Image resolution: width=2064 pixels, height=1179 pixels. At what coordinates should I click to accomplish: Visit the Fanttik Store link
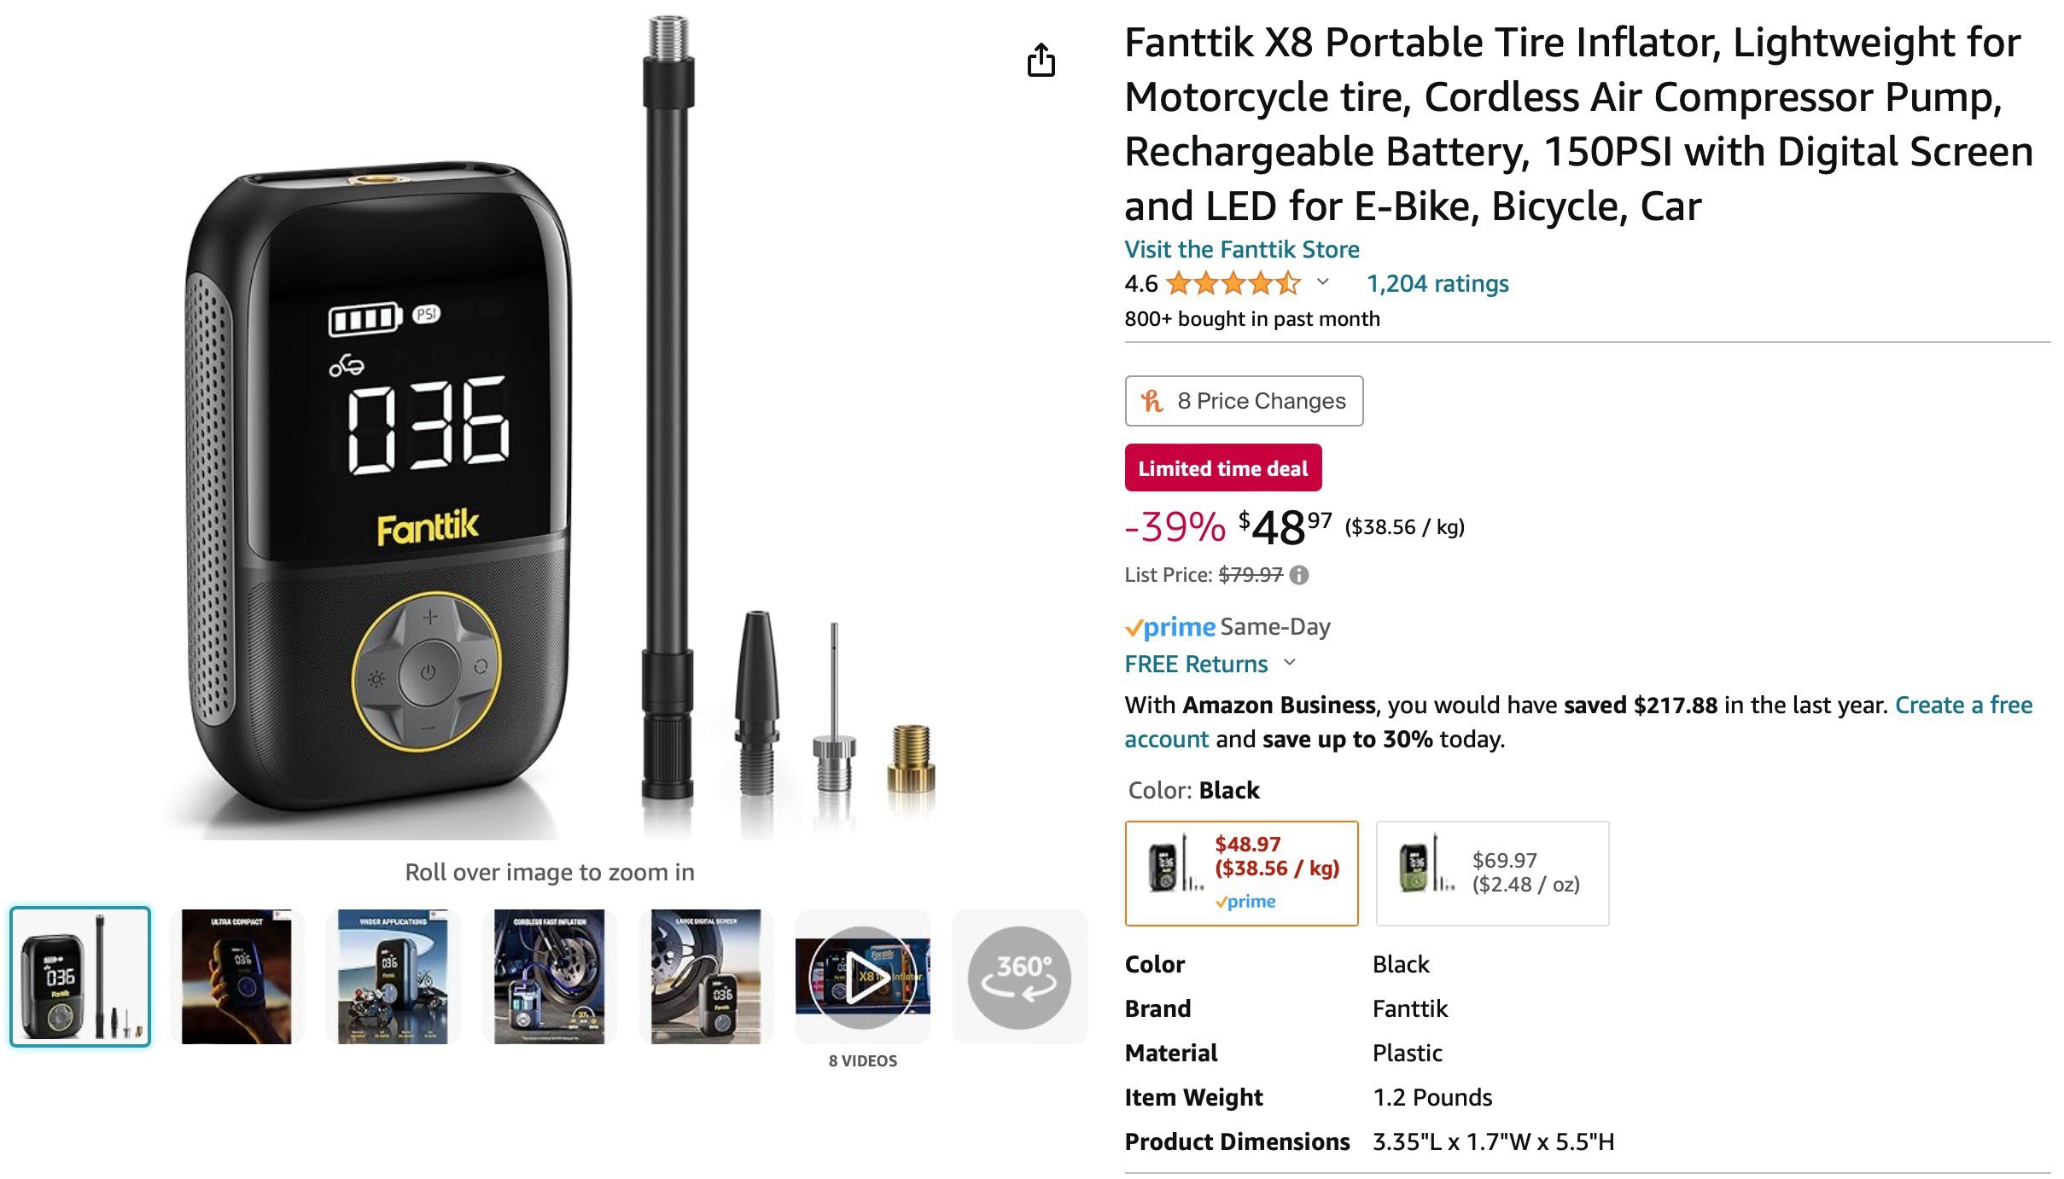click(x=1241, y=249)
